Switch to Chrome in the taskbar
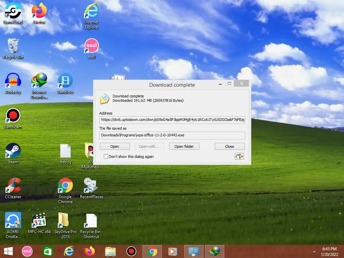Screen dimensions: 344x258 coord(152,251)
